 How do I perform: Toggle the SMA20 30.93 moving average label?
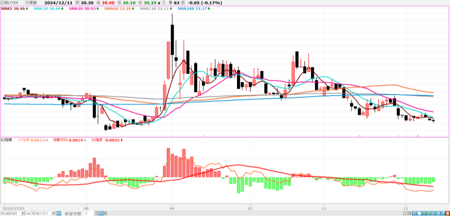[x=84, y=9]
